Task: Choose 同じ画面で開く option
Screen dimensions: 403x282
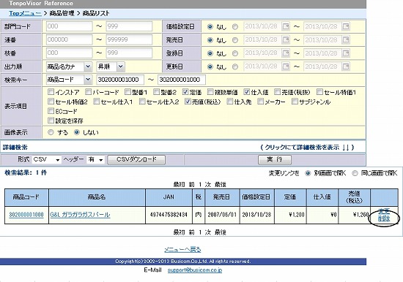Action: coord(355,173)
